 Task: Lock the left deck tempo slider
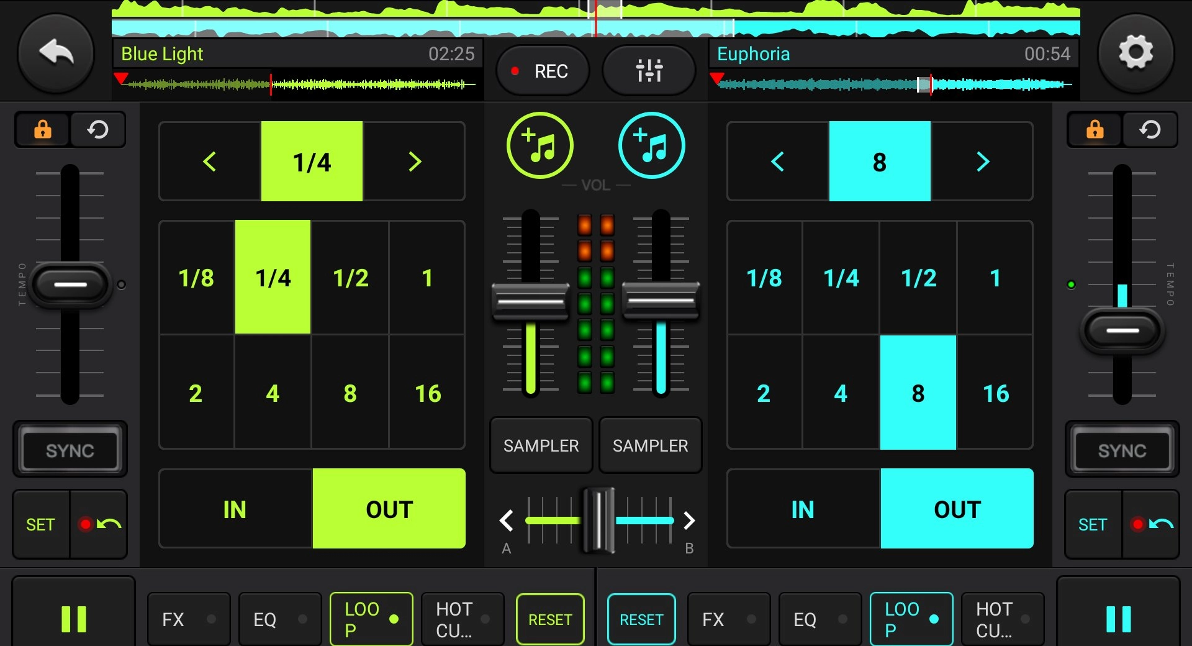click(42, 130)
